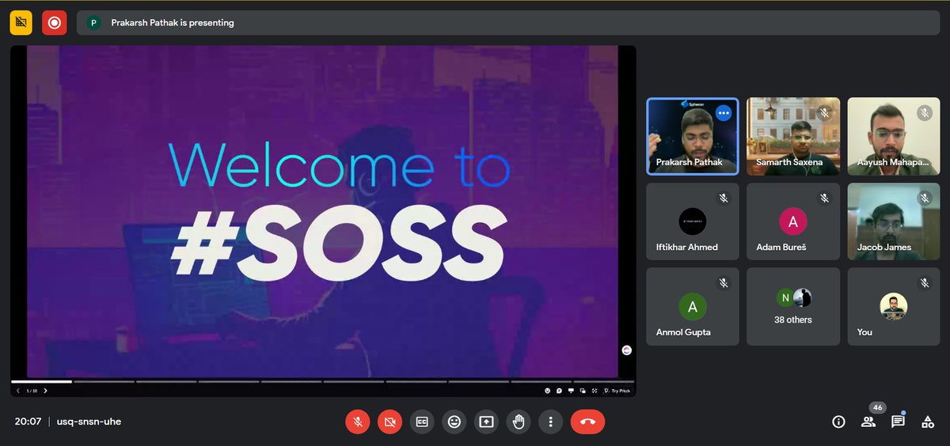Screen dimensions: 950x446
Task: Open the meeting details info panel
Action: 838,422
